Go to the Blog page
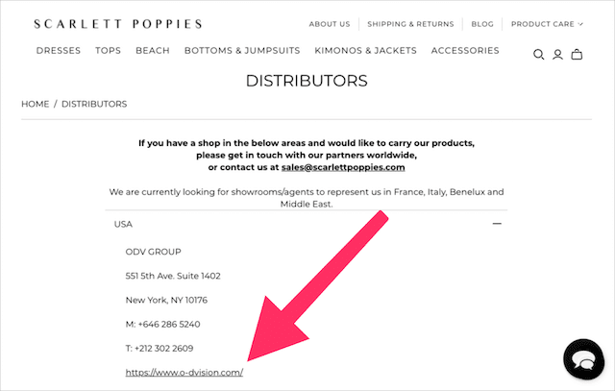This screenshot has width=615, height=391. click(x=482, y=24)
